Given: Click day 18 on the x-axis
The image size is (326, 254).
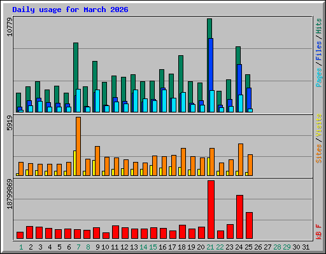Looking at the screenshot, I should click(x=181, y=247).
